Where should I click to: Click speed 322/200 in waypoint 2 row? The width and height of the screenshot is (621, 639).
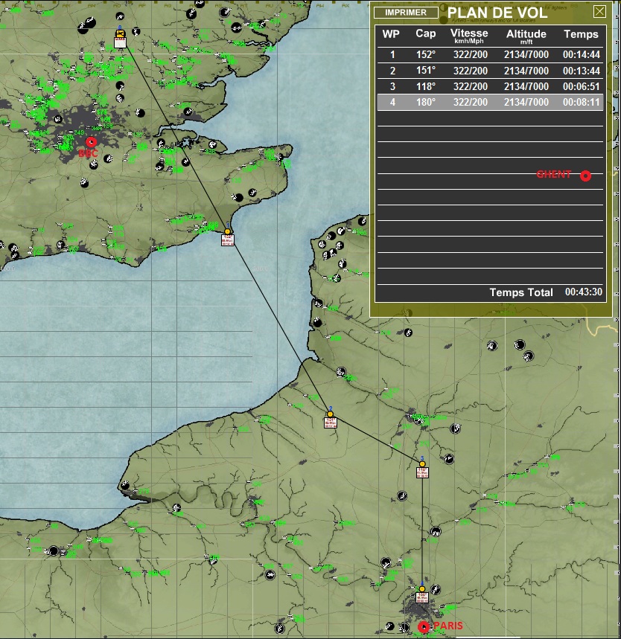pyautogui.click(x=471, y=71)
